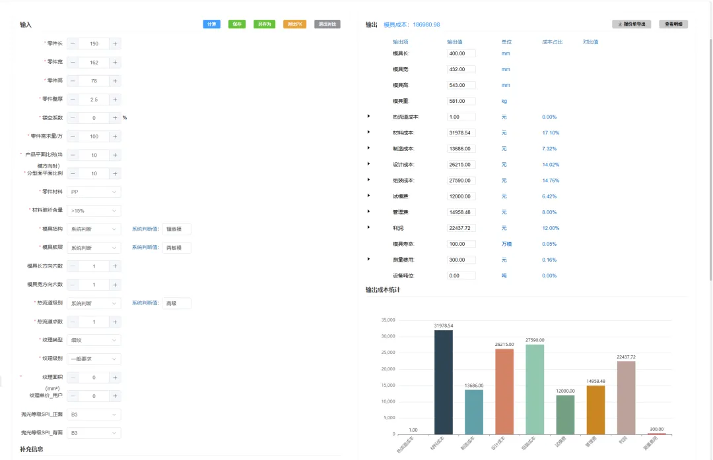Click the orange 对比PK button
This screenshot has width=713, height=460.
(294, 24)
